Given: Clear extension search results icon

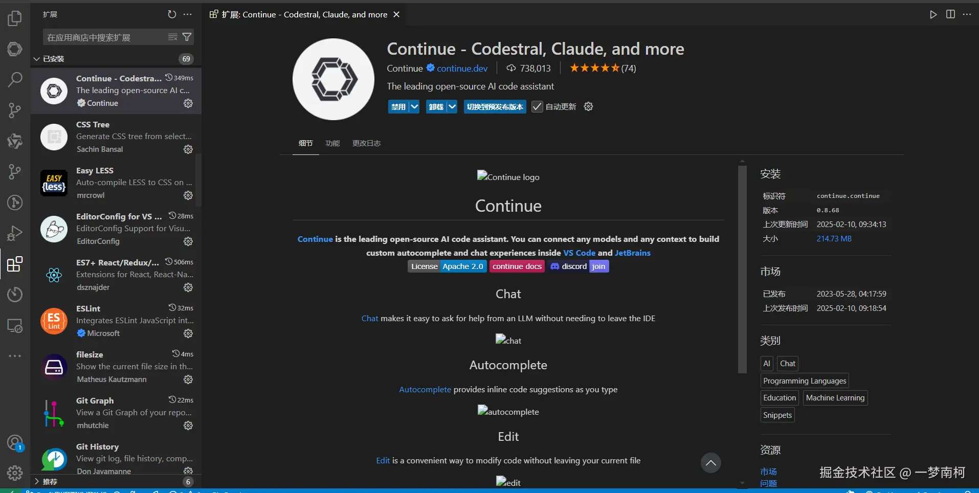Looking at the screenshot, I should pos(173,37).
